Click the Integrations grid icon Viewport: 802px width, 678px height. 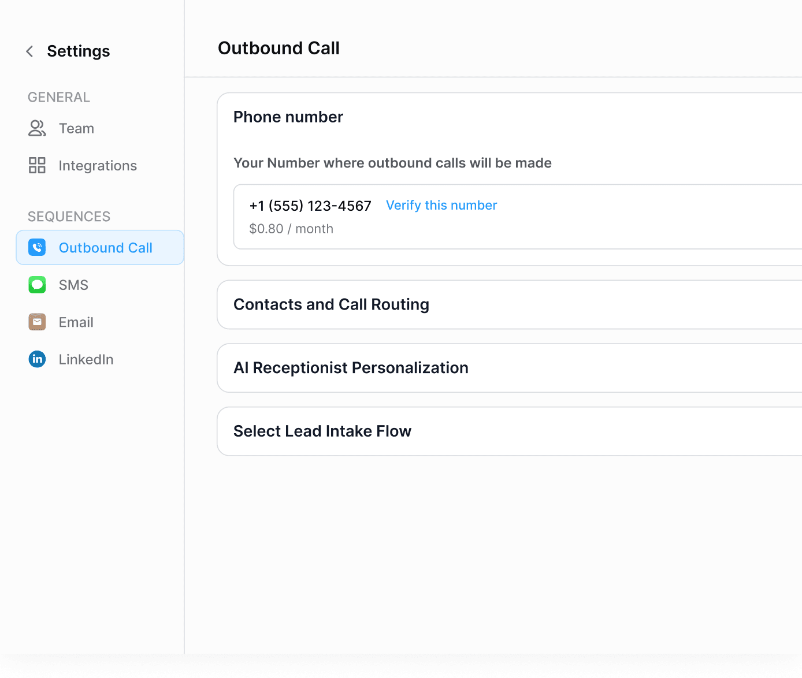[x=37, y=166]
